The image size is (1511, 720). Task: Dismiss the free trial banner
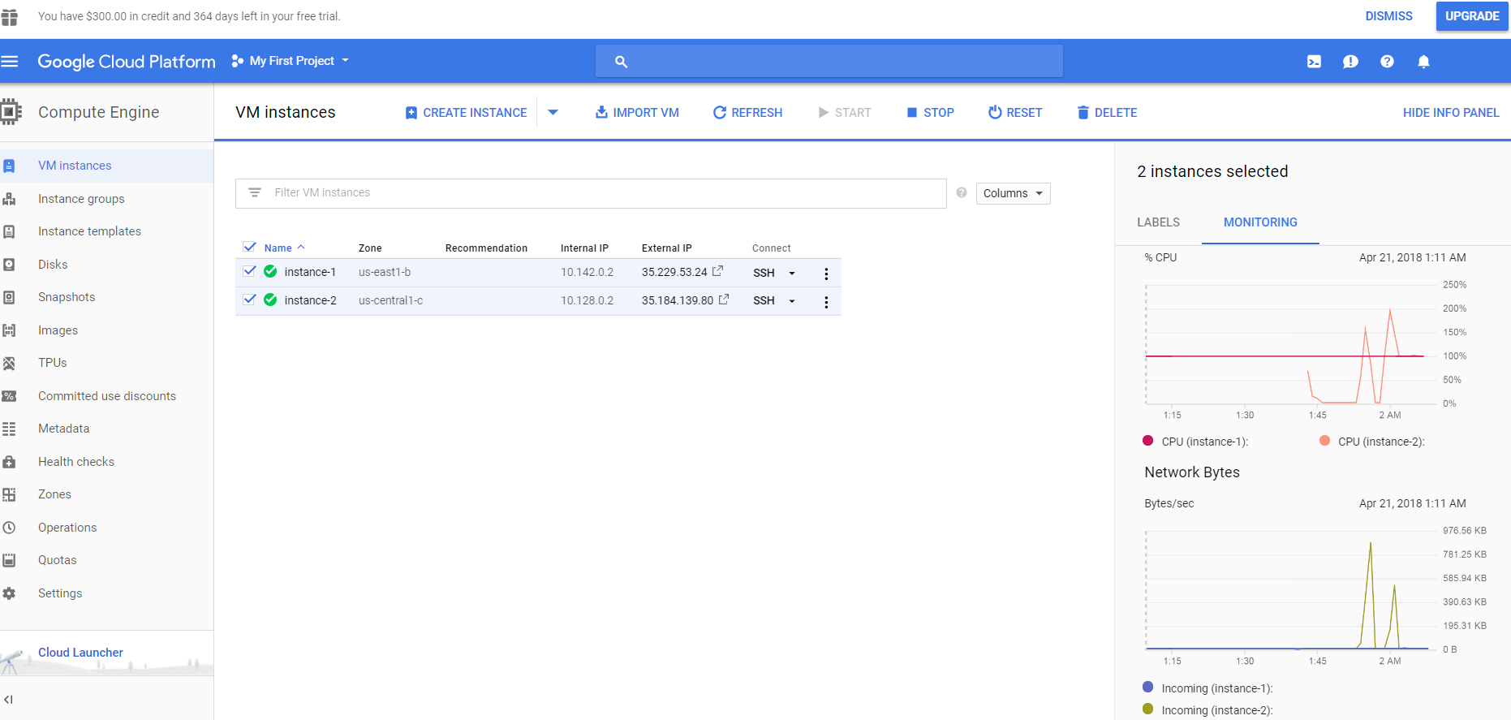[x=1388, y=16]
